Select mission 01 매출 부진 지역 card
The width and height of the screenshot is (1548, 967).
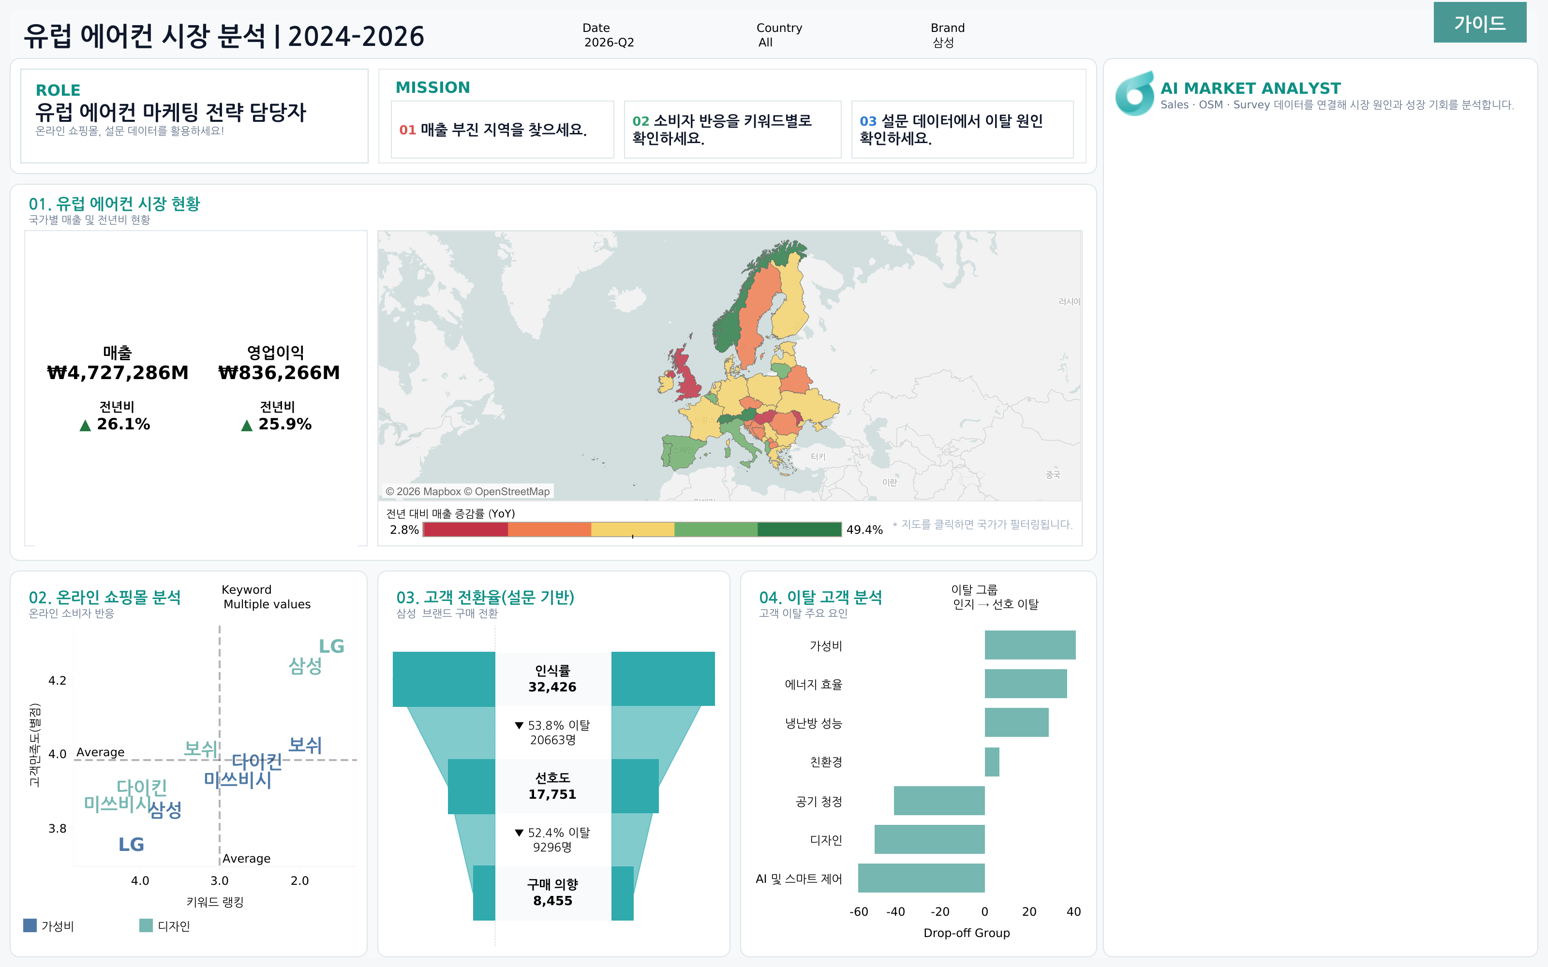(x=502, y=129)
